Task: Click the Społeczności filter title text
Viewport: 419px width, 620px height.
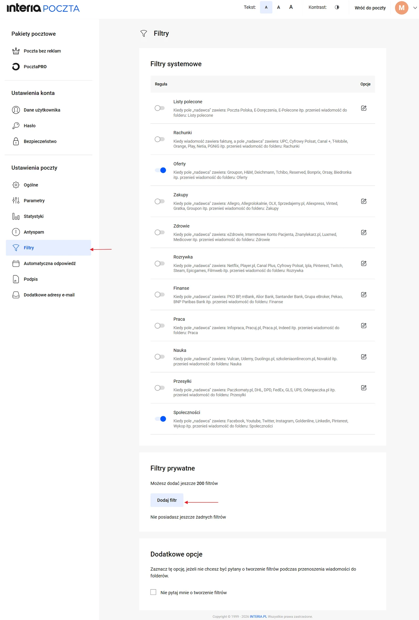Action: tap(187, 413)
